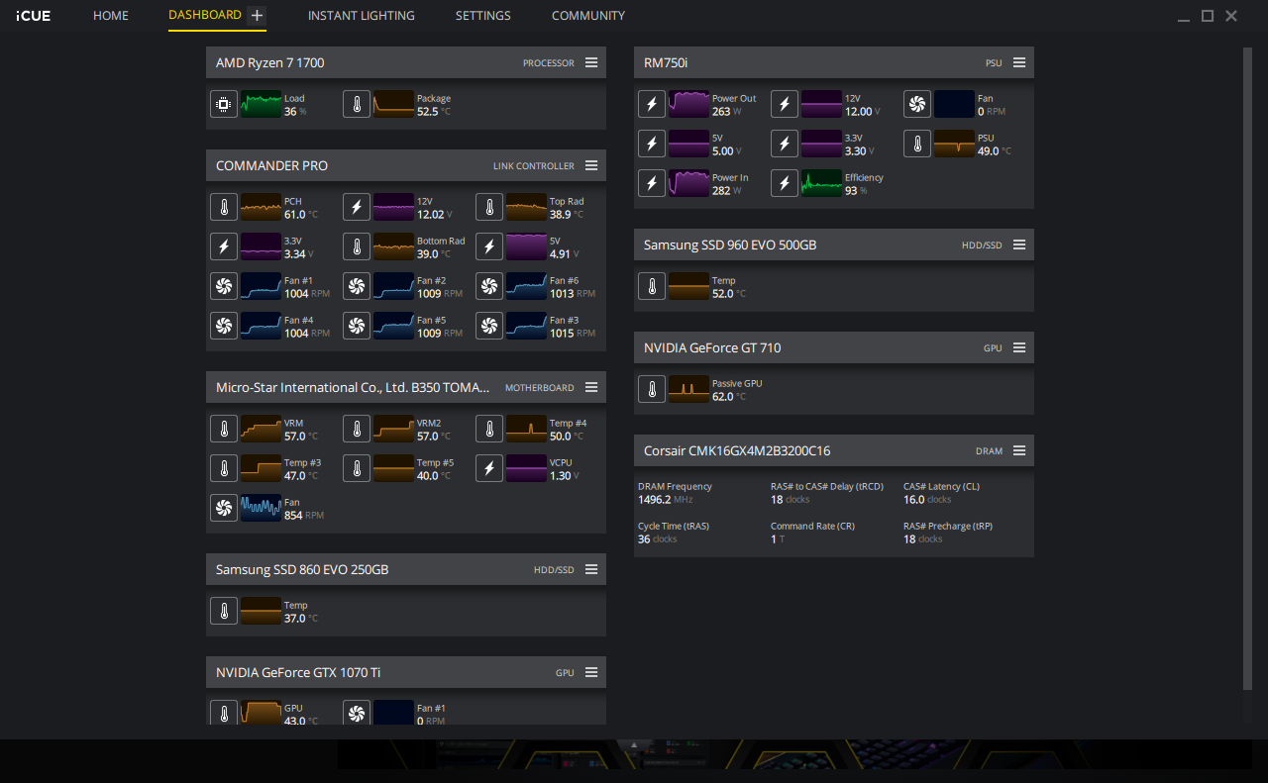Click the Top Rad thermometer icon

pos(489,207)
